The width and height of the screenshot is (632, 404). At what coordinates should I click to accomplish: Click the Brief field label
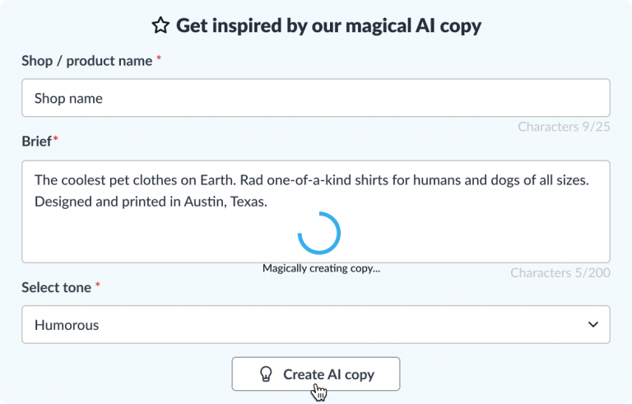coord(37,142)
